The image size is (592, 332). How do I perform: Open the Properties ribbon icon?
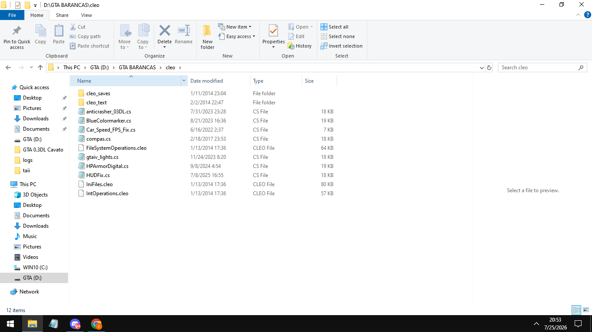click(273, 31)
